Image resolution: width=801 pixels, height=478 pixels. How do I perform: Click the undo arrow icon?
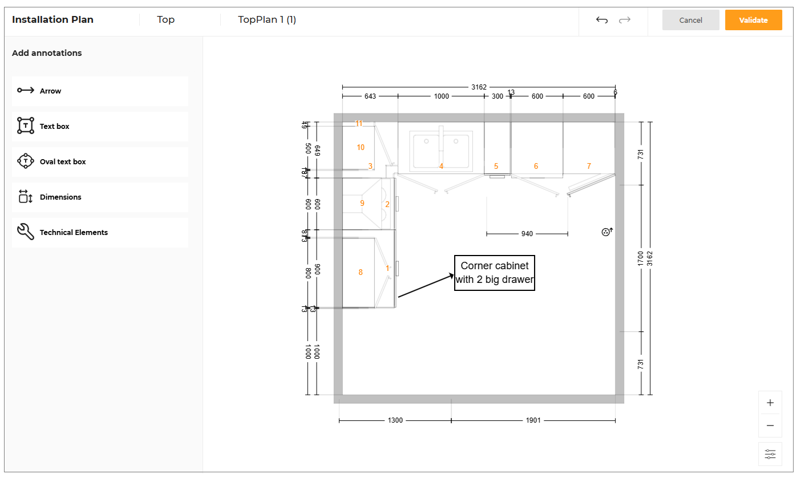click(602, 20)
